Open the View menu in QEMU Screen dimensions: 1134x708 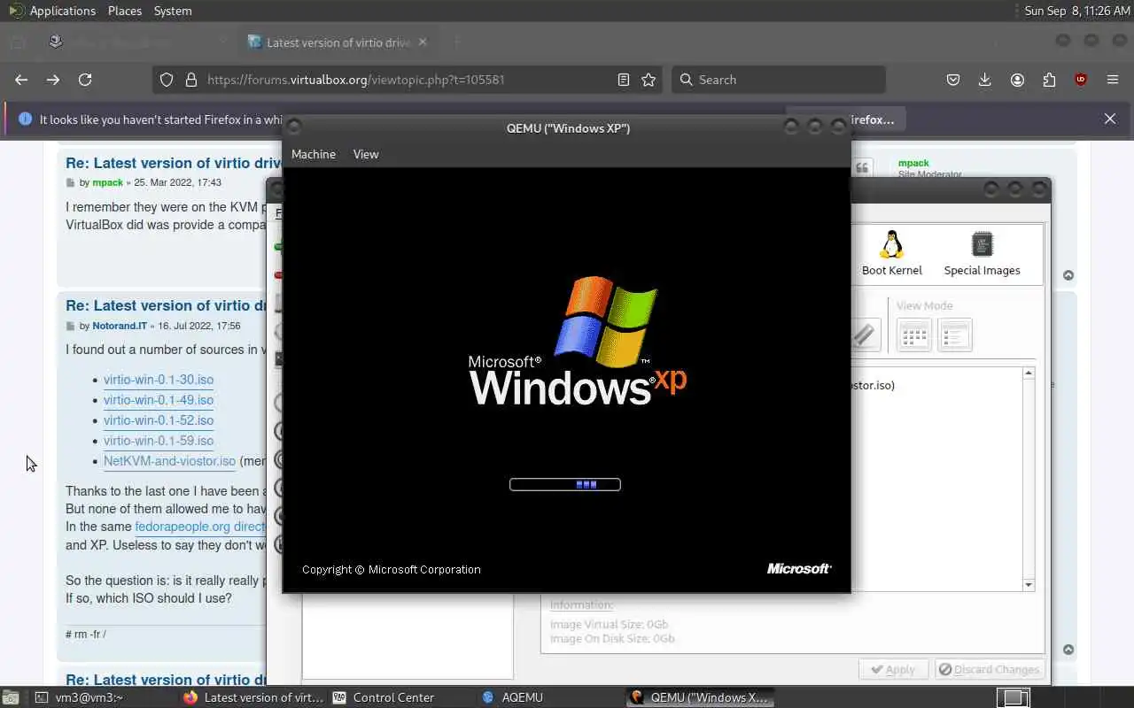click(x=366, y=154)
